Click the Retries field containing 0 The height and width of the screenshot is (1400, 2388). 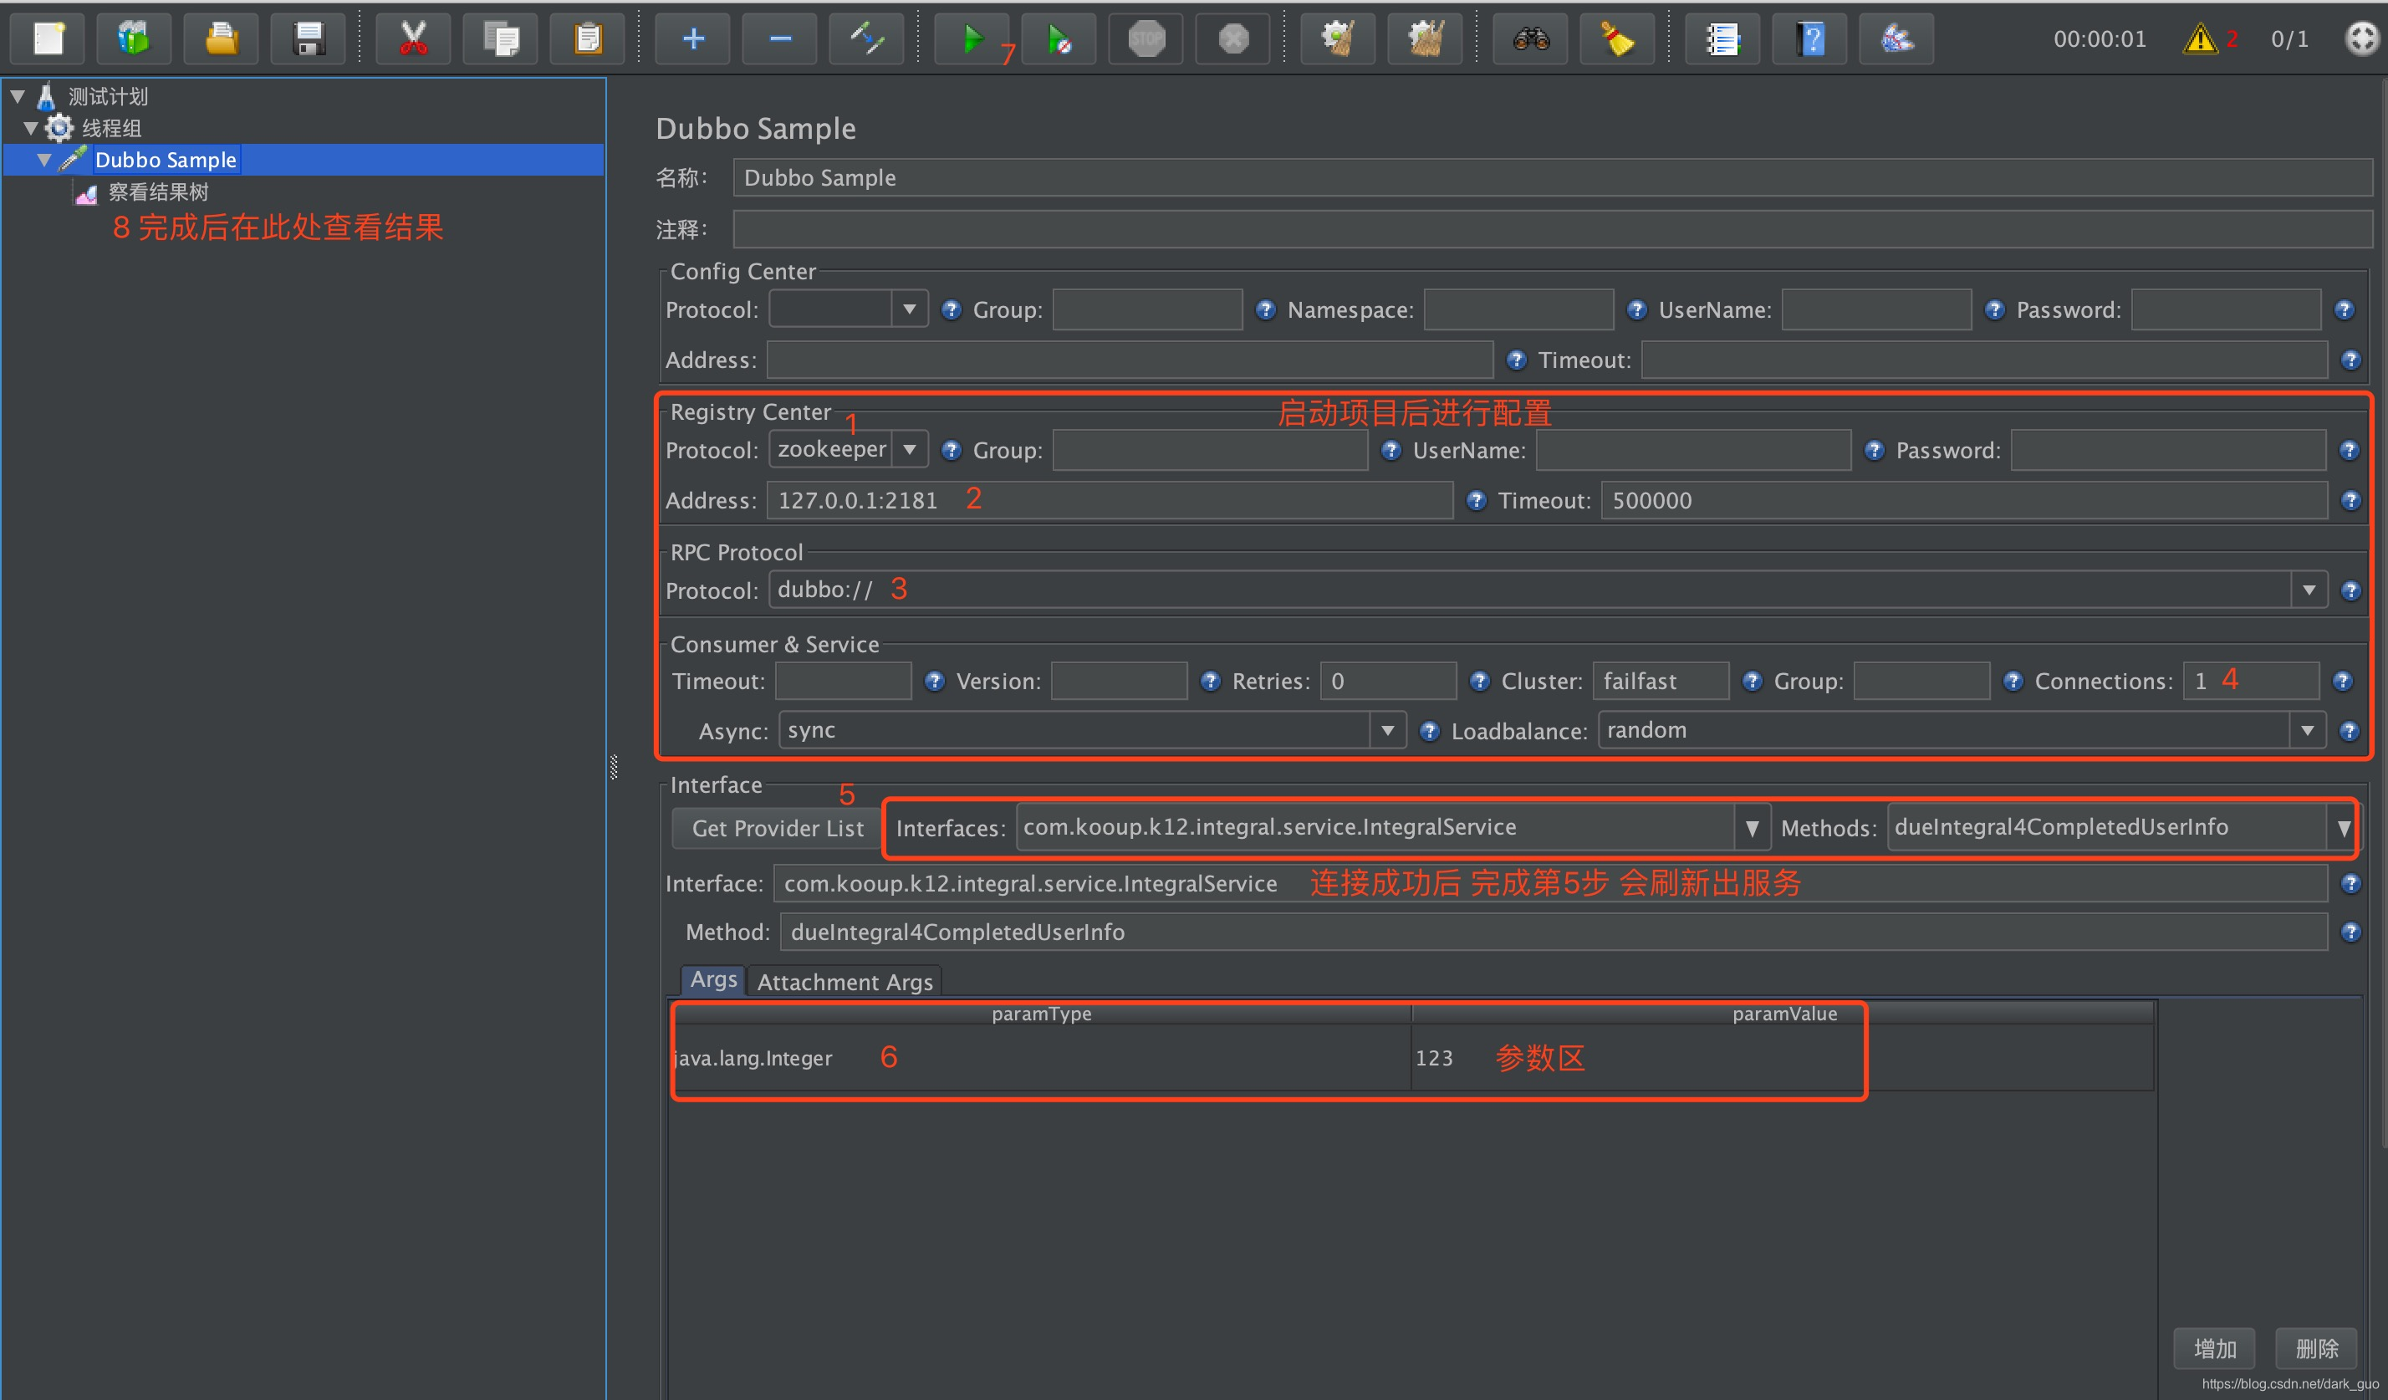pos(1388,681)
